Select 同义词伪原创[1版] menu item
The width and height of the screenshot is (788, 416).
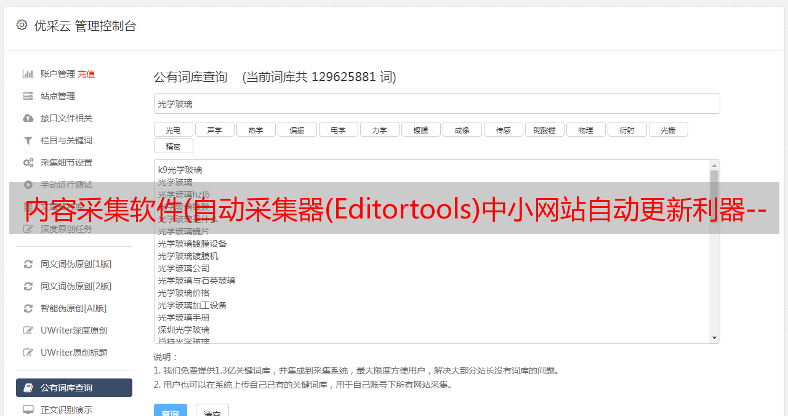tap(76, 264)
